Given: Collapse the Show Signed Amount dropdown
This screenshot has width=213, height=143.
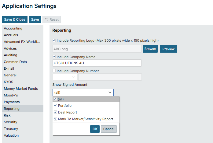Looking at the screenshot, I should pos(110,92).
